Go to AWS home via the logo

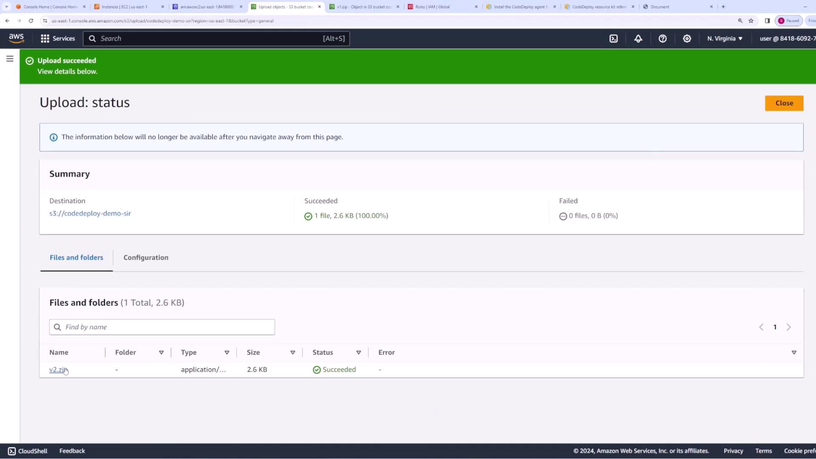click(17, 38)
